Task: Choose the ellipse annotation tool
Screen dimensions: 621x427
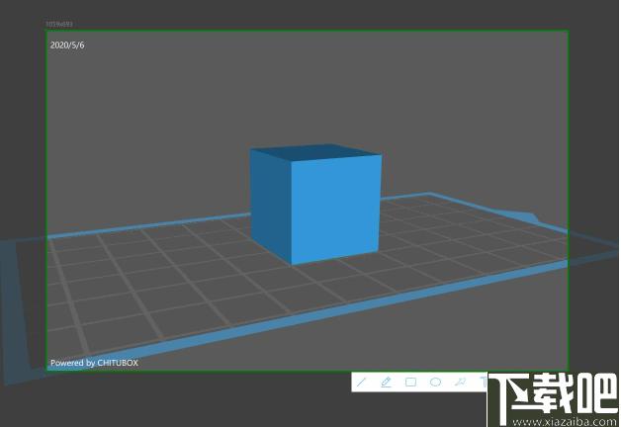Action: pos(435,383)
